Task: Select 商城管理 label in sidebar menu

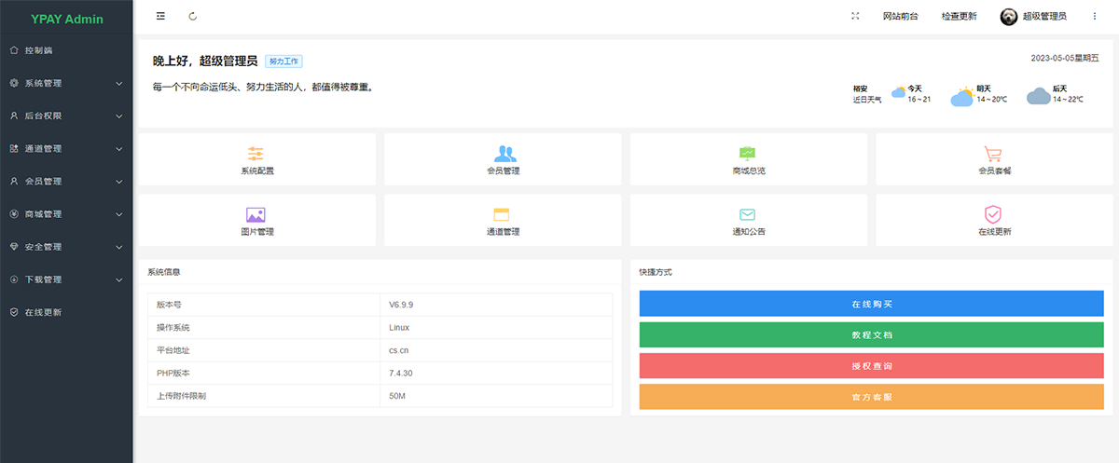Action: click(43, 213)
